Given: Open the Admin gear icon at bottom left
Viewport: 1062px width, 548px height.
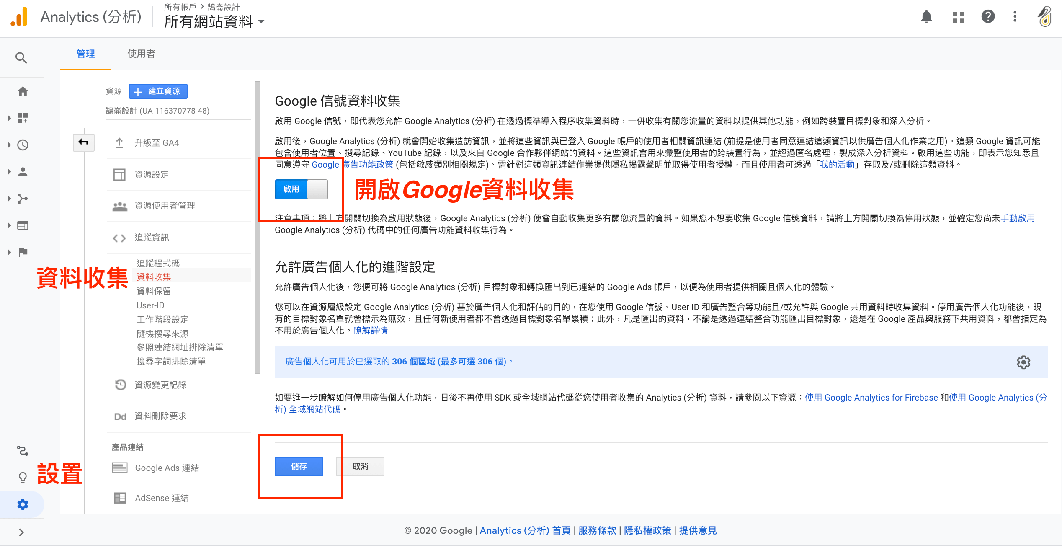Looking at the screenshot, I should 23,504.
